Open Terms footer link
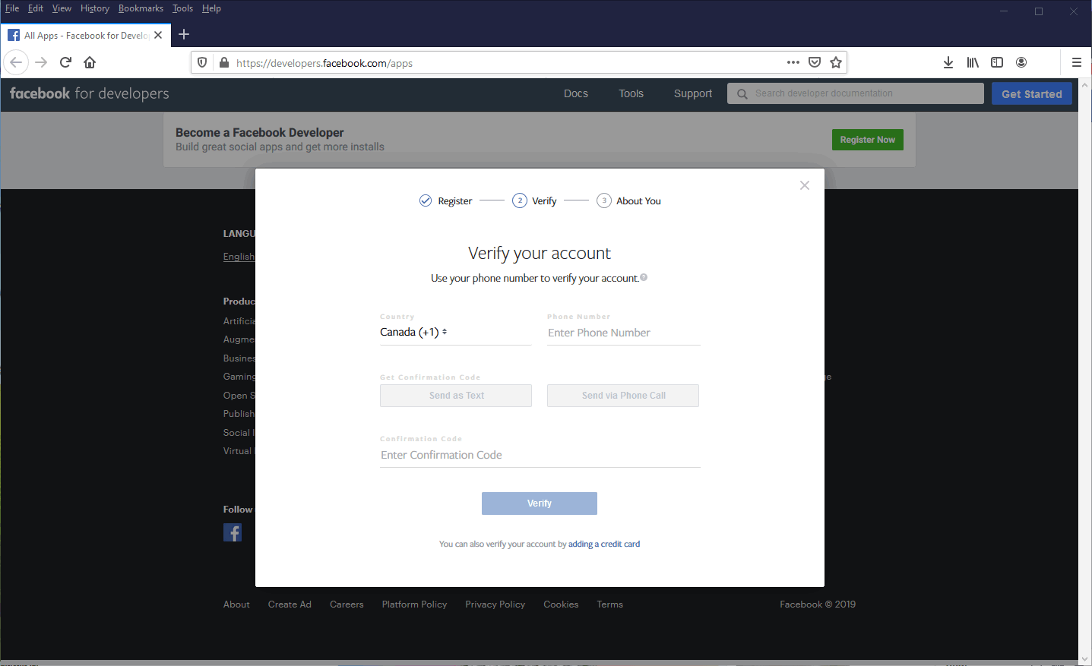The height and width of the screenshot is (666, 1092). click(609, 604)
